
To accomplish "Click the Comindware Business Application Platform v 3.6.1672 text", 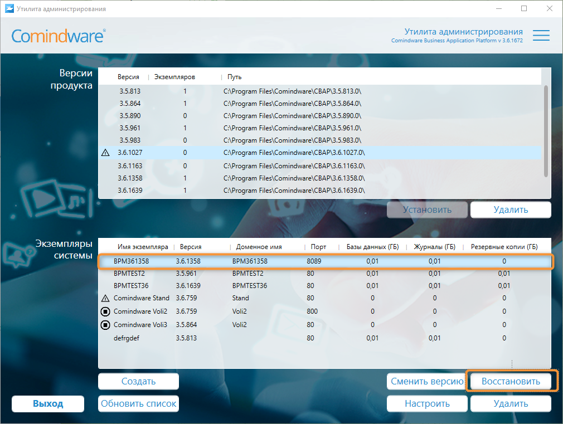I will [x=457, y=41].
